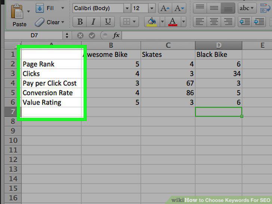The image size is (272, 204).
Task: Select column E header
Action: 257,45
